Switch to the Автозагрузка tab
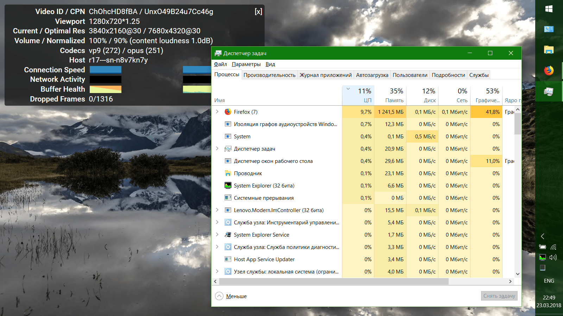The height and width of the screenshot is (316, 563). point(372,75)
